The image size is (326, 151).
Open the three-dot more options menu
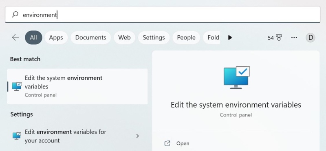(x=294, y=38)
